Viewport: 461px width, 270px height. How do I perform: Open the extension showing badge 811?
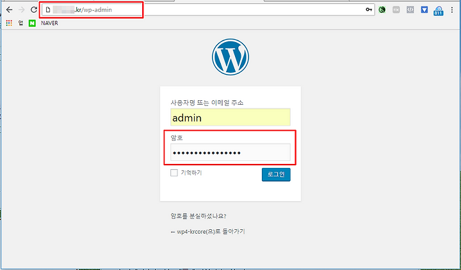(439, 11)
